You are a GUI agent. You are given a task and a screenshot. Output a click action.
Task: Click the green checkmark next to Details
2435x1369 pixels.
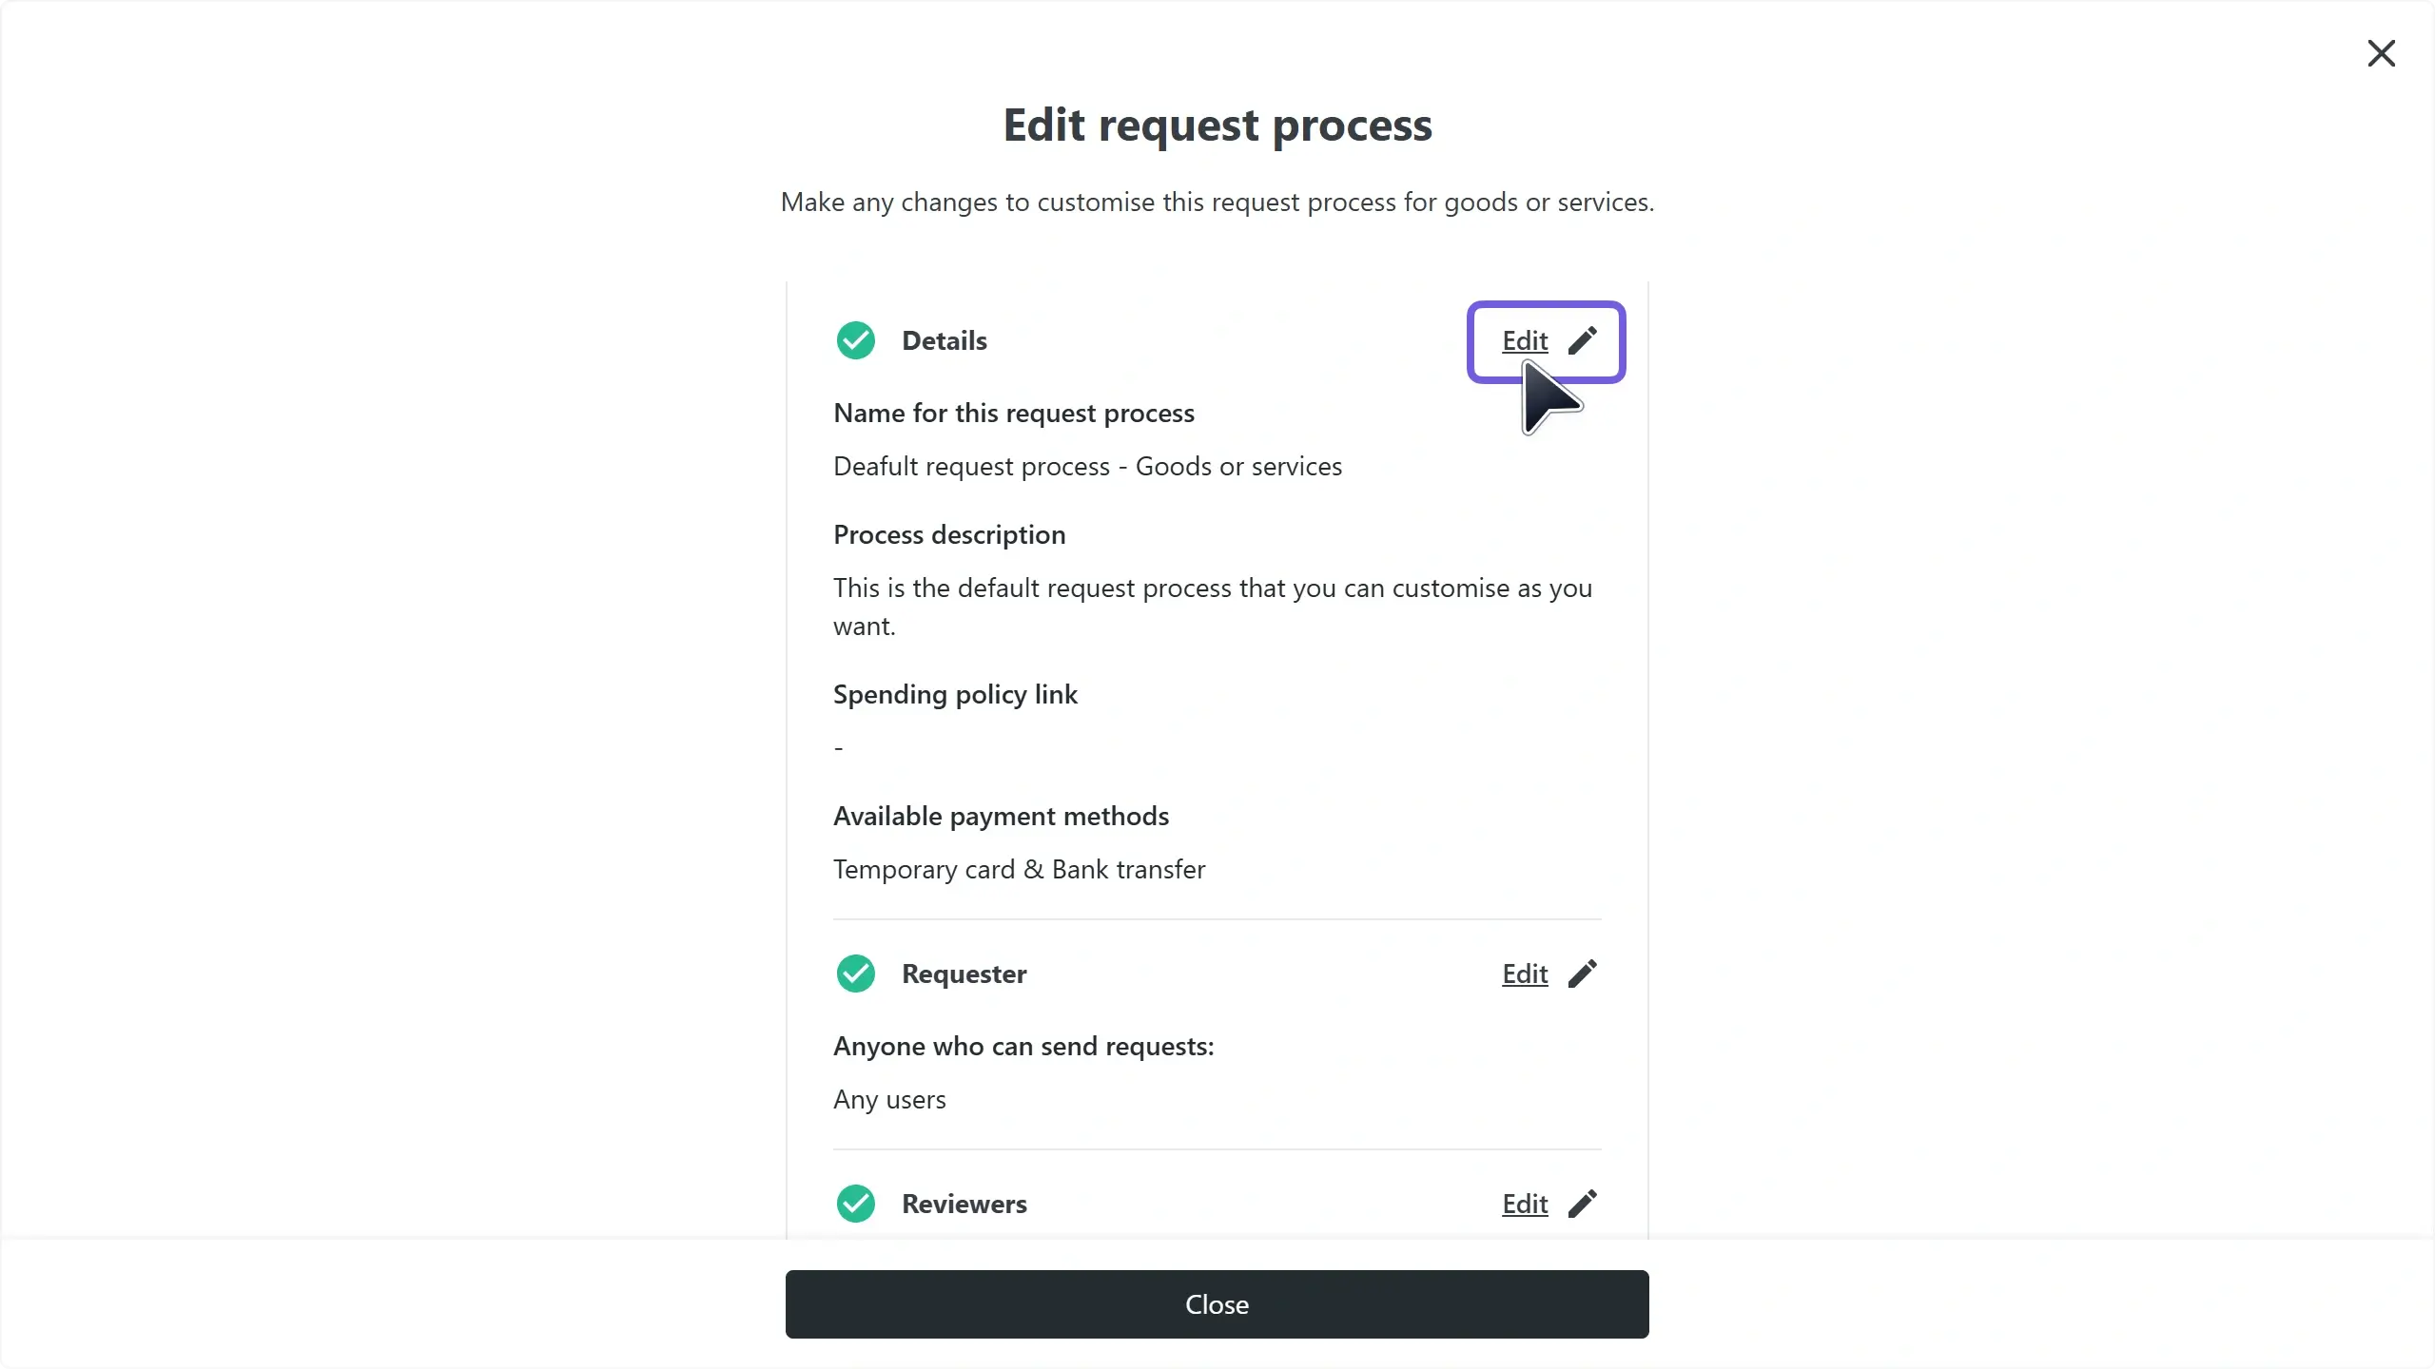tap(855, 340)
